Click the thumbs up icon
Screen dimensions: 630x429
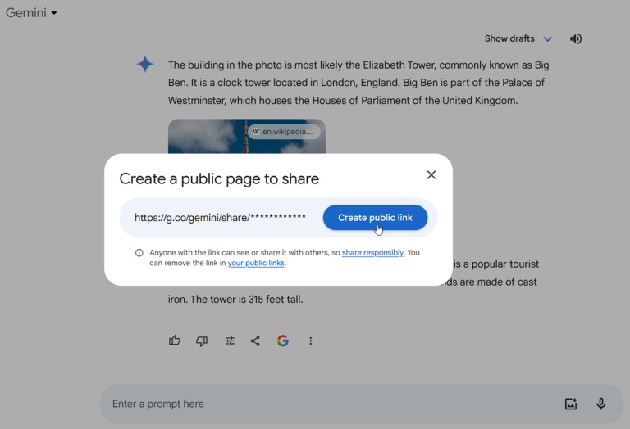pos(175,341)
